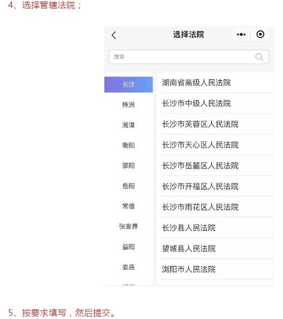Screen dimensions: 283x319
Task: Switch to the 湘潭 city tab
Action: (128, 125)
